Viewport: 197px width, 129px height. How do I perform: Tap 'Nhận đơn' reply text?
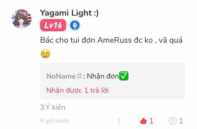tap(103, 76)
